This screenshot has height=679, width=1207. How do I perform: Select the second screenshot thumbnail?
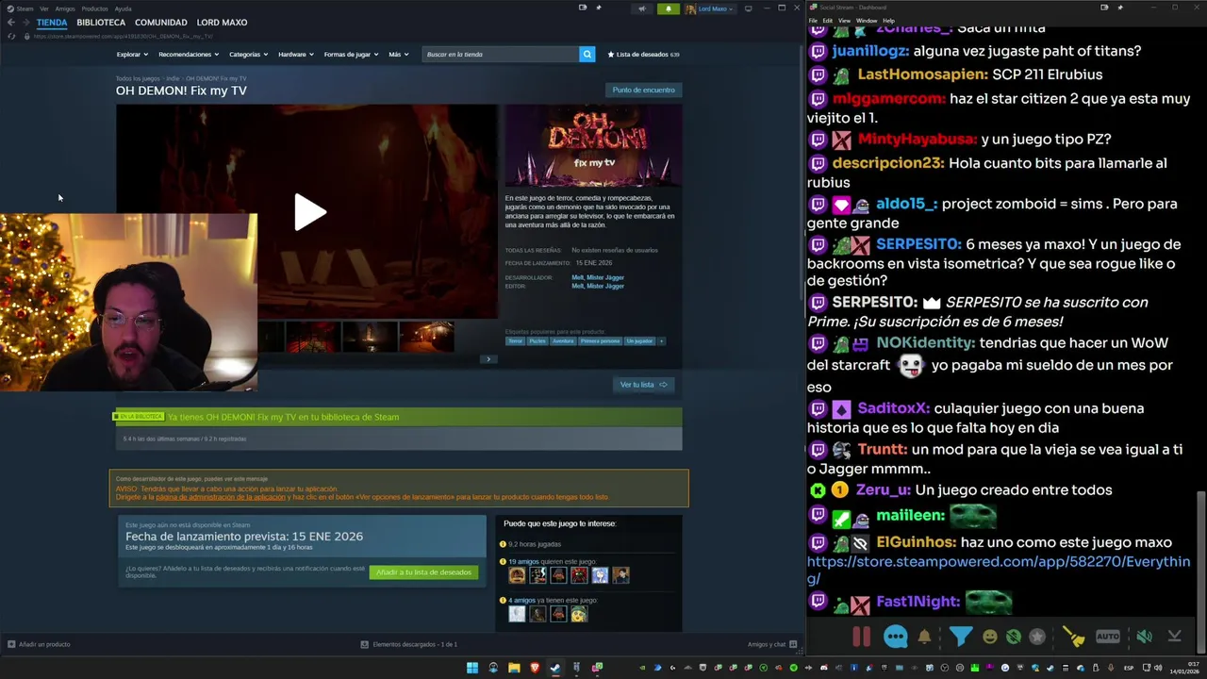coord(312,337)
